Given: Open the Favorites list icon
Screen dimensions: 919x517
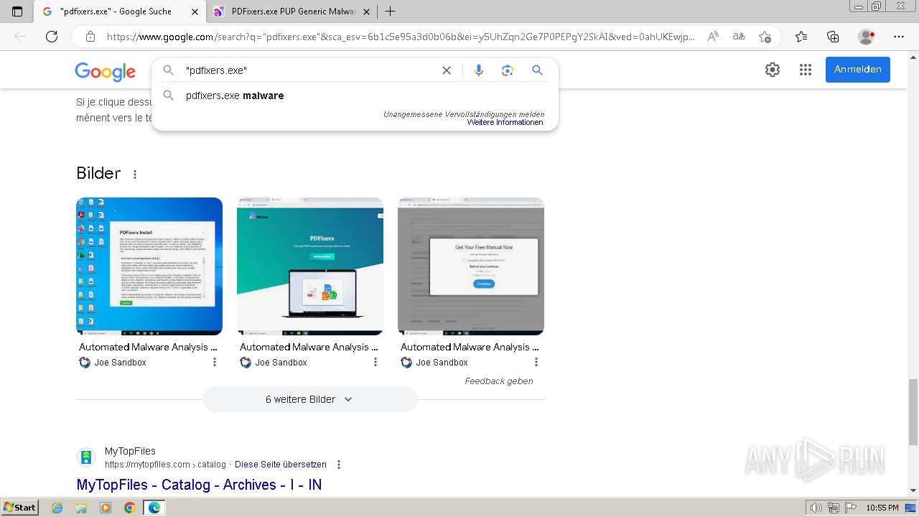Looking at the screenshot, I should click(x=801, y=37).
